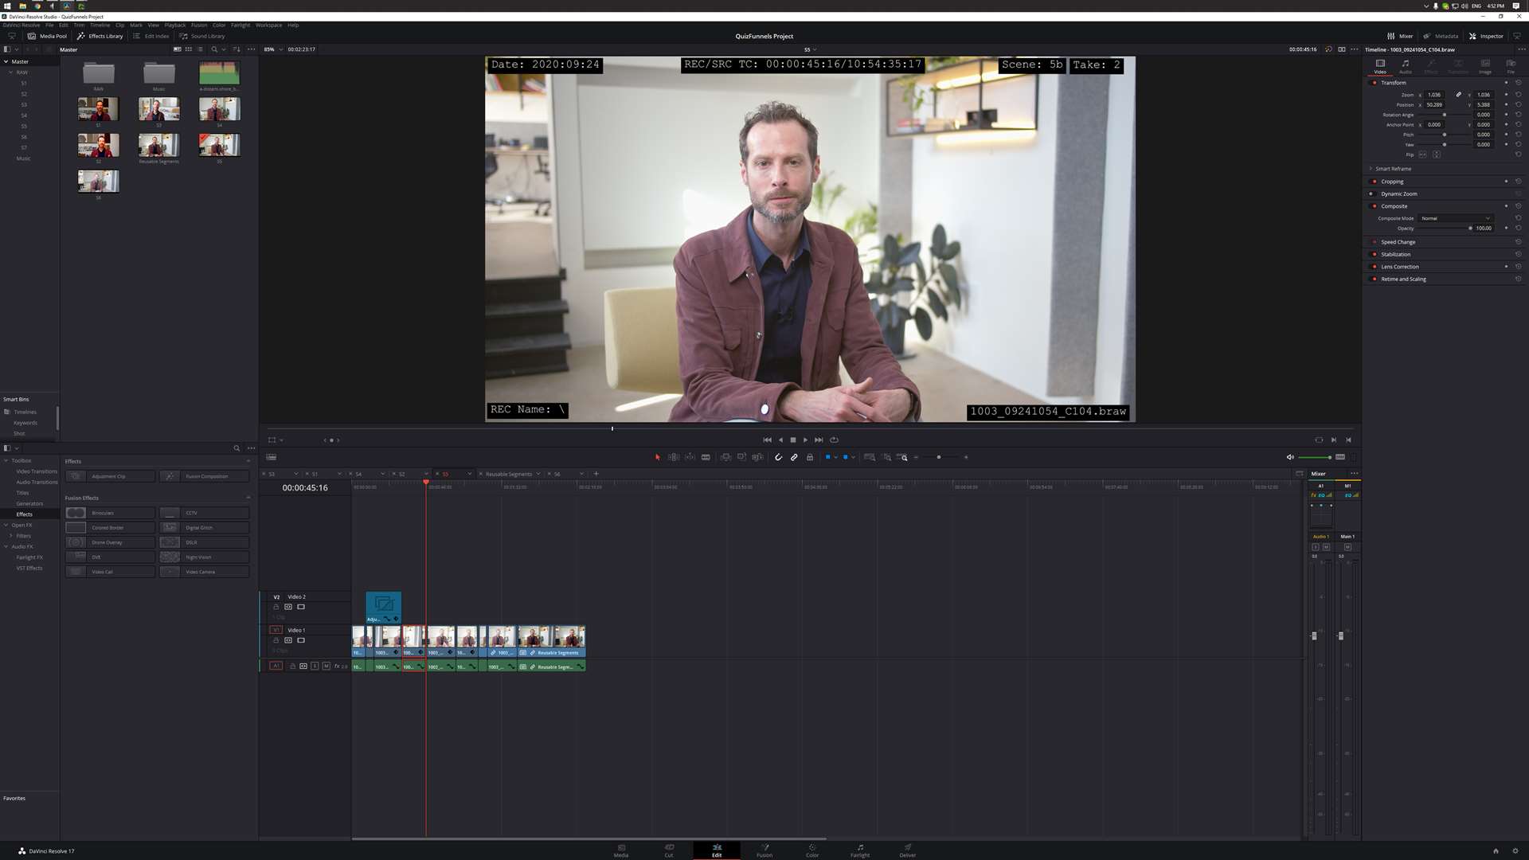Click the Zoom X value field
The width and height of the screenshot is (1529, 860).
1434,95
